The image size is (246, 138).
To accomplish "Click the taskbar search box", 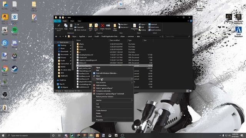I will pos(28,135).
